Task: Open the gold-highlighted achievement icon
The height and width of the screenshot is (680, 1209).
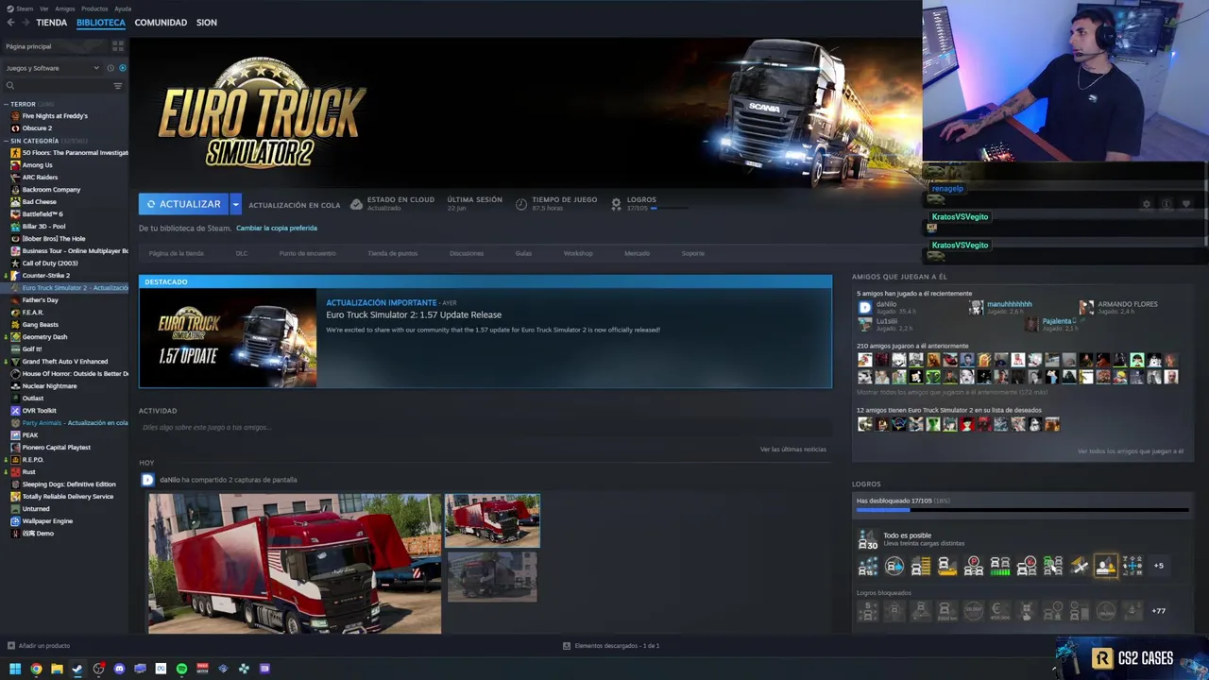Action: [x=1106, y=566]
